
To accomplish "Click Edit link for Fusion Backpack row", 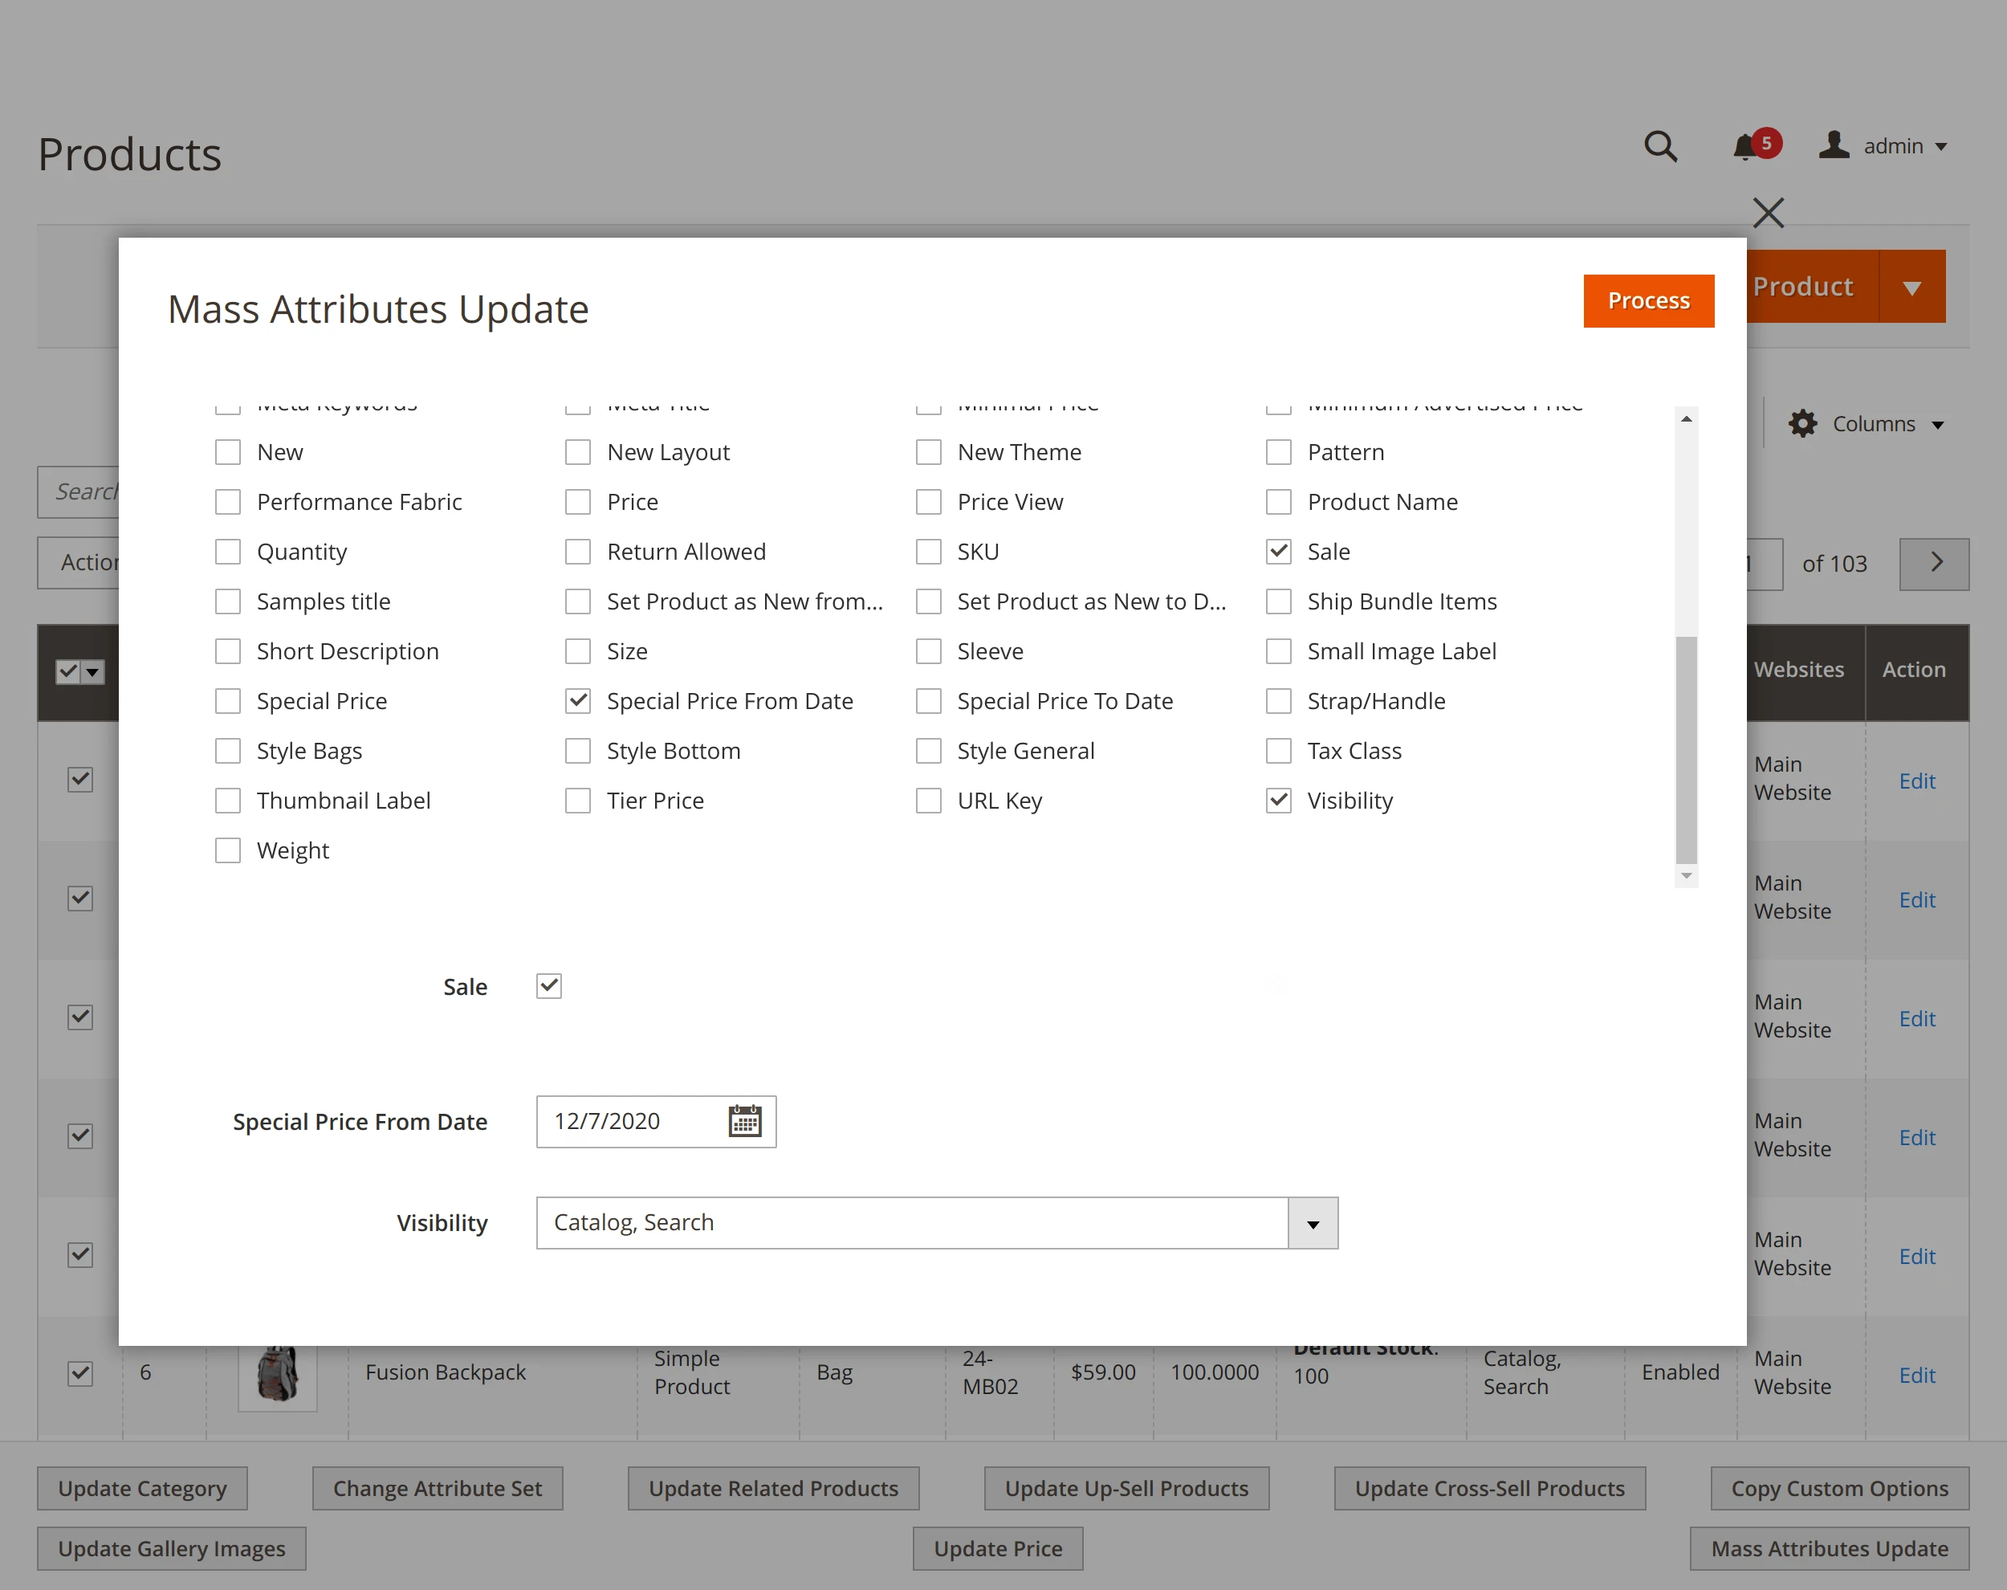I will 1918,1375.
